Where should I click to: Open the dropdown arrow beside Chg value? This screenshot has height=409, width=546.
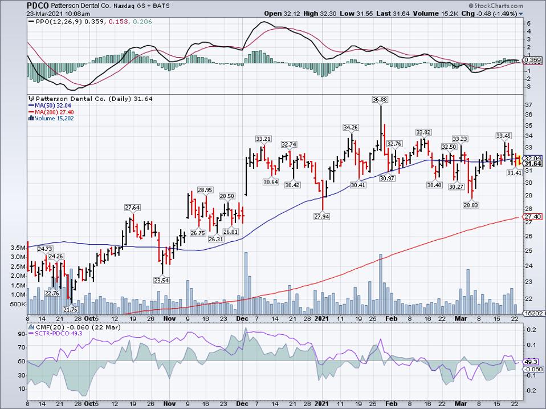[521, 14]
